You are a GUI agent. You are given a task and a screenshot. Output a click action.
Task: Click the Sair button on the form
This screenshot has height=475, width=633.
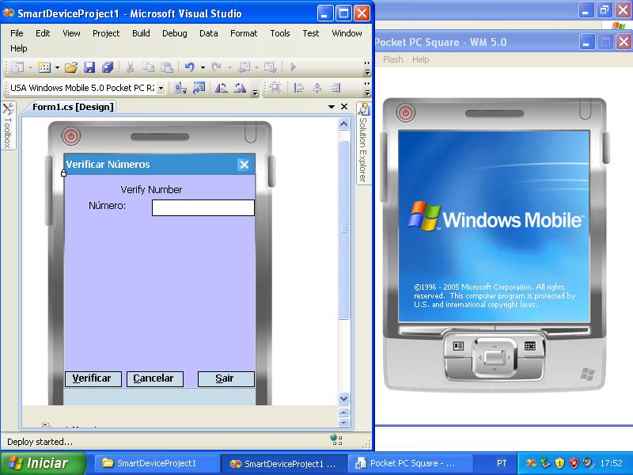click(226, 379)
